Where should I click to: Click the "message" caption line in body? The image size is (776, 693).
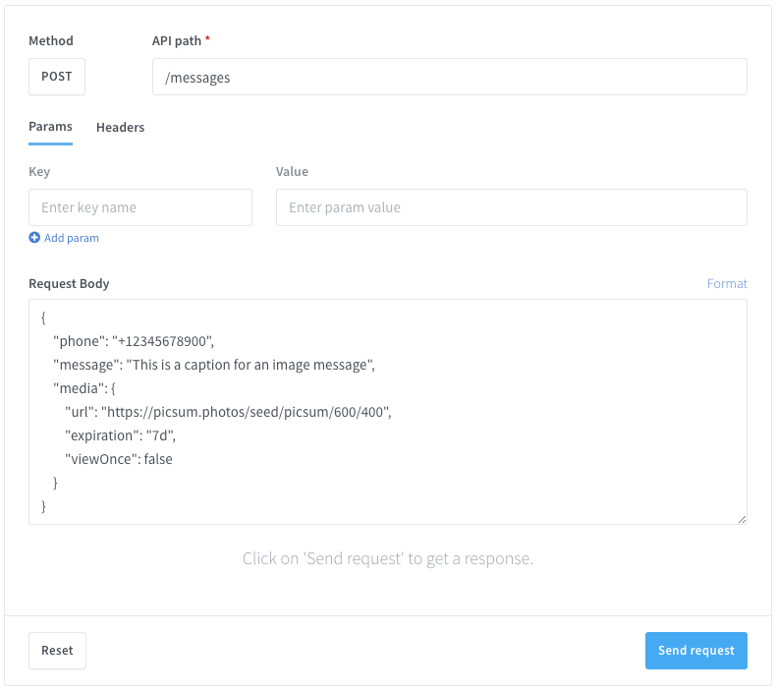click(x=214, y=365)
